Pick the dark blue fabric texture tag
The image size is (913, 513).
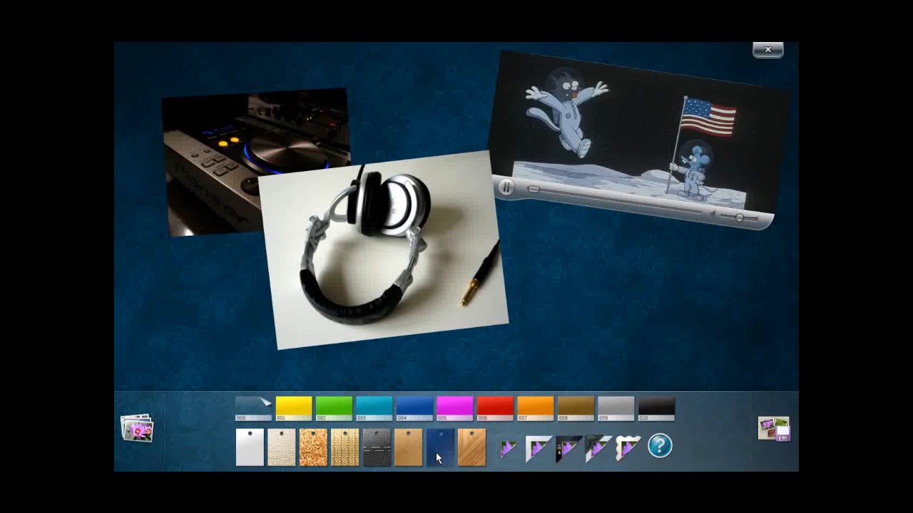(440, 447)
